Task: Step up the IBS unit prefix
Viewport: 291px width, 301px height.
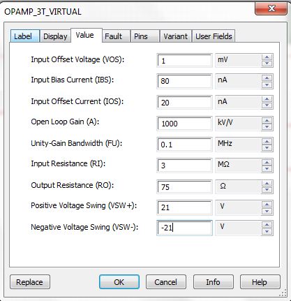Action: click(267, 78)
